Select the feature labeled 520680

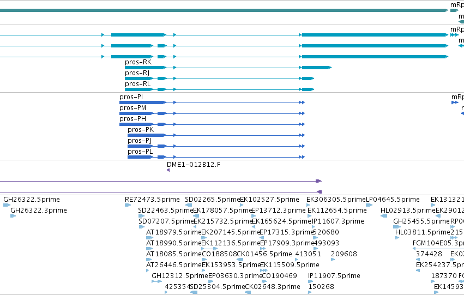pos(326,232)
